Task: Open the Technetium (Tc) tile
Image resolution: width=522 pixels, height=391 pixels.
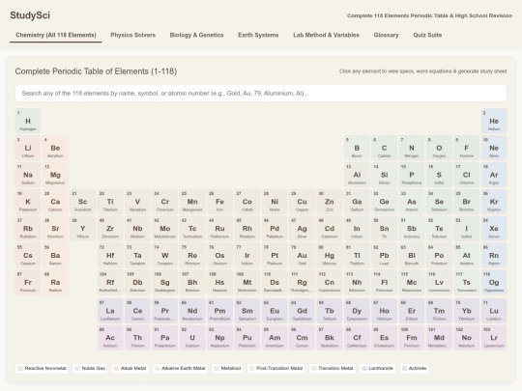Action: point(192,229)
